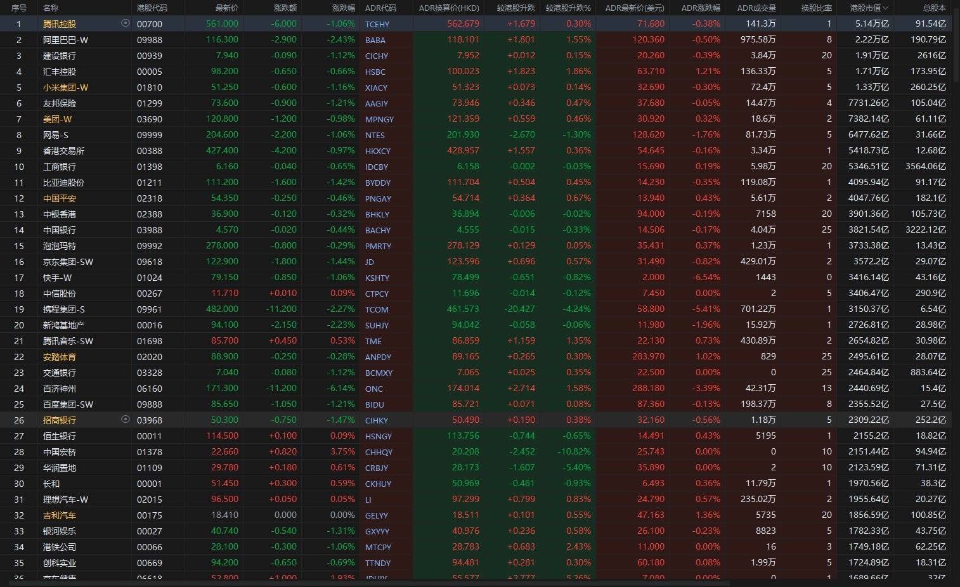960x587 pixels.
Task: Click the TCOM ADR code for 携程集团-S
Action: click(376, 309)
